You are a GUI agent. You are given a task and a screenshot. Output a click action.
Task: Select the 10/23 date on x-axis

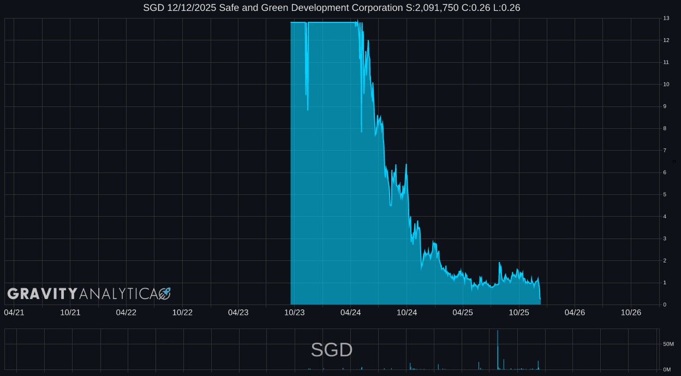[x=295, y=313]
